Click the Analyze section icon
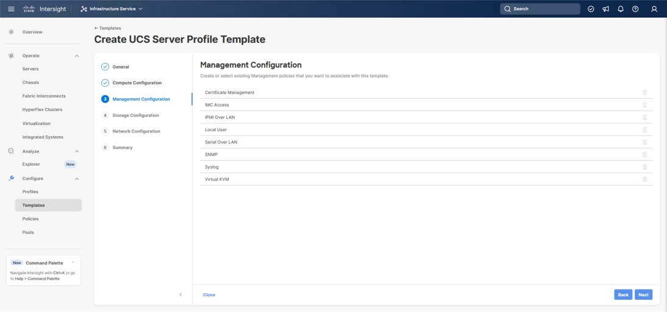Screen dimensions: 667x312 pos(12,151)
